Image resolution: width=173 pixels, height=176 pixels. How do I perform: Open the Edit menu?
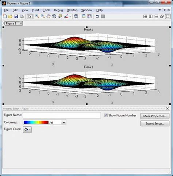click(x=15, y=10)
